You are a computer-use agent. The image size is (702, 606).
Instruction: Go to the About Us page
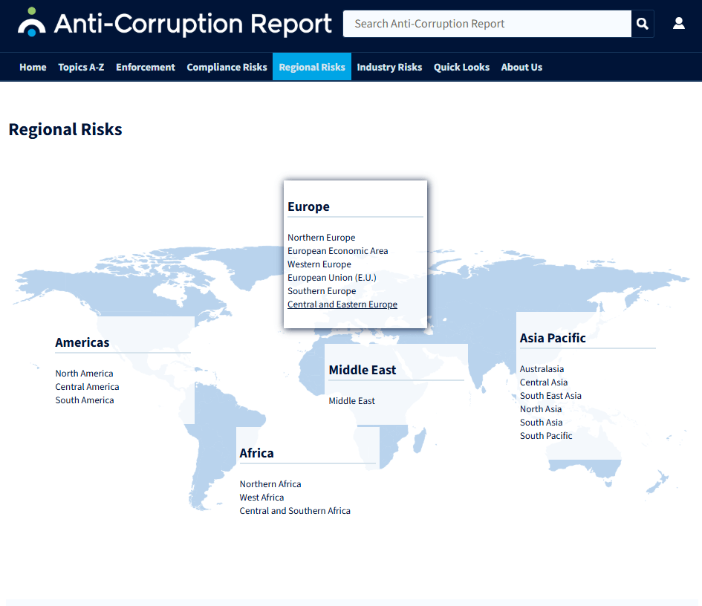[521, 67]
